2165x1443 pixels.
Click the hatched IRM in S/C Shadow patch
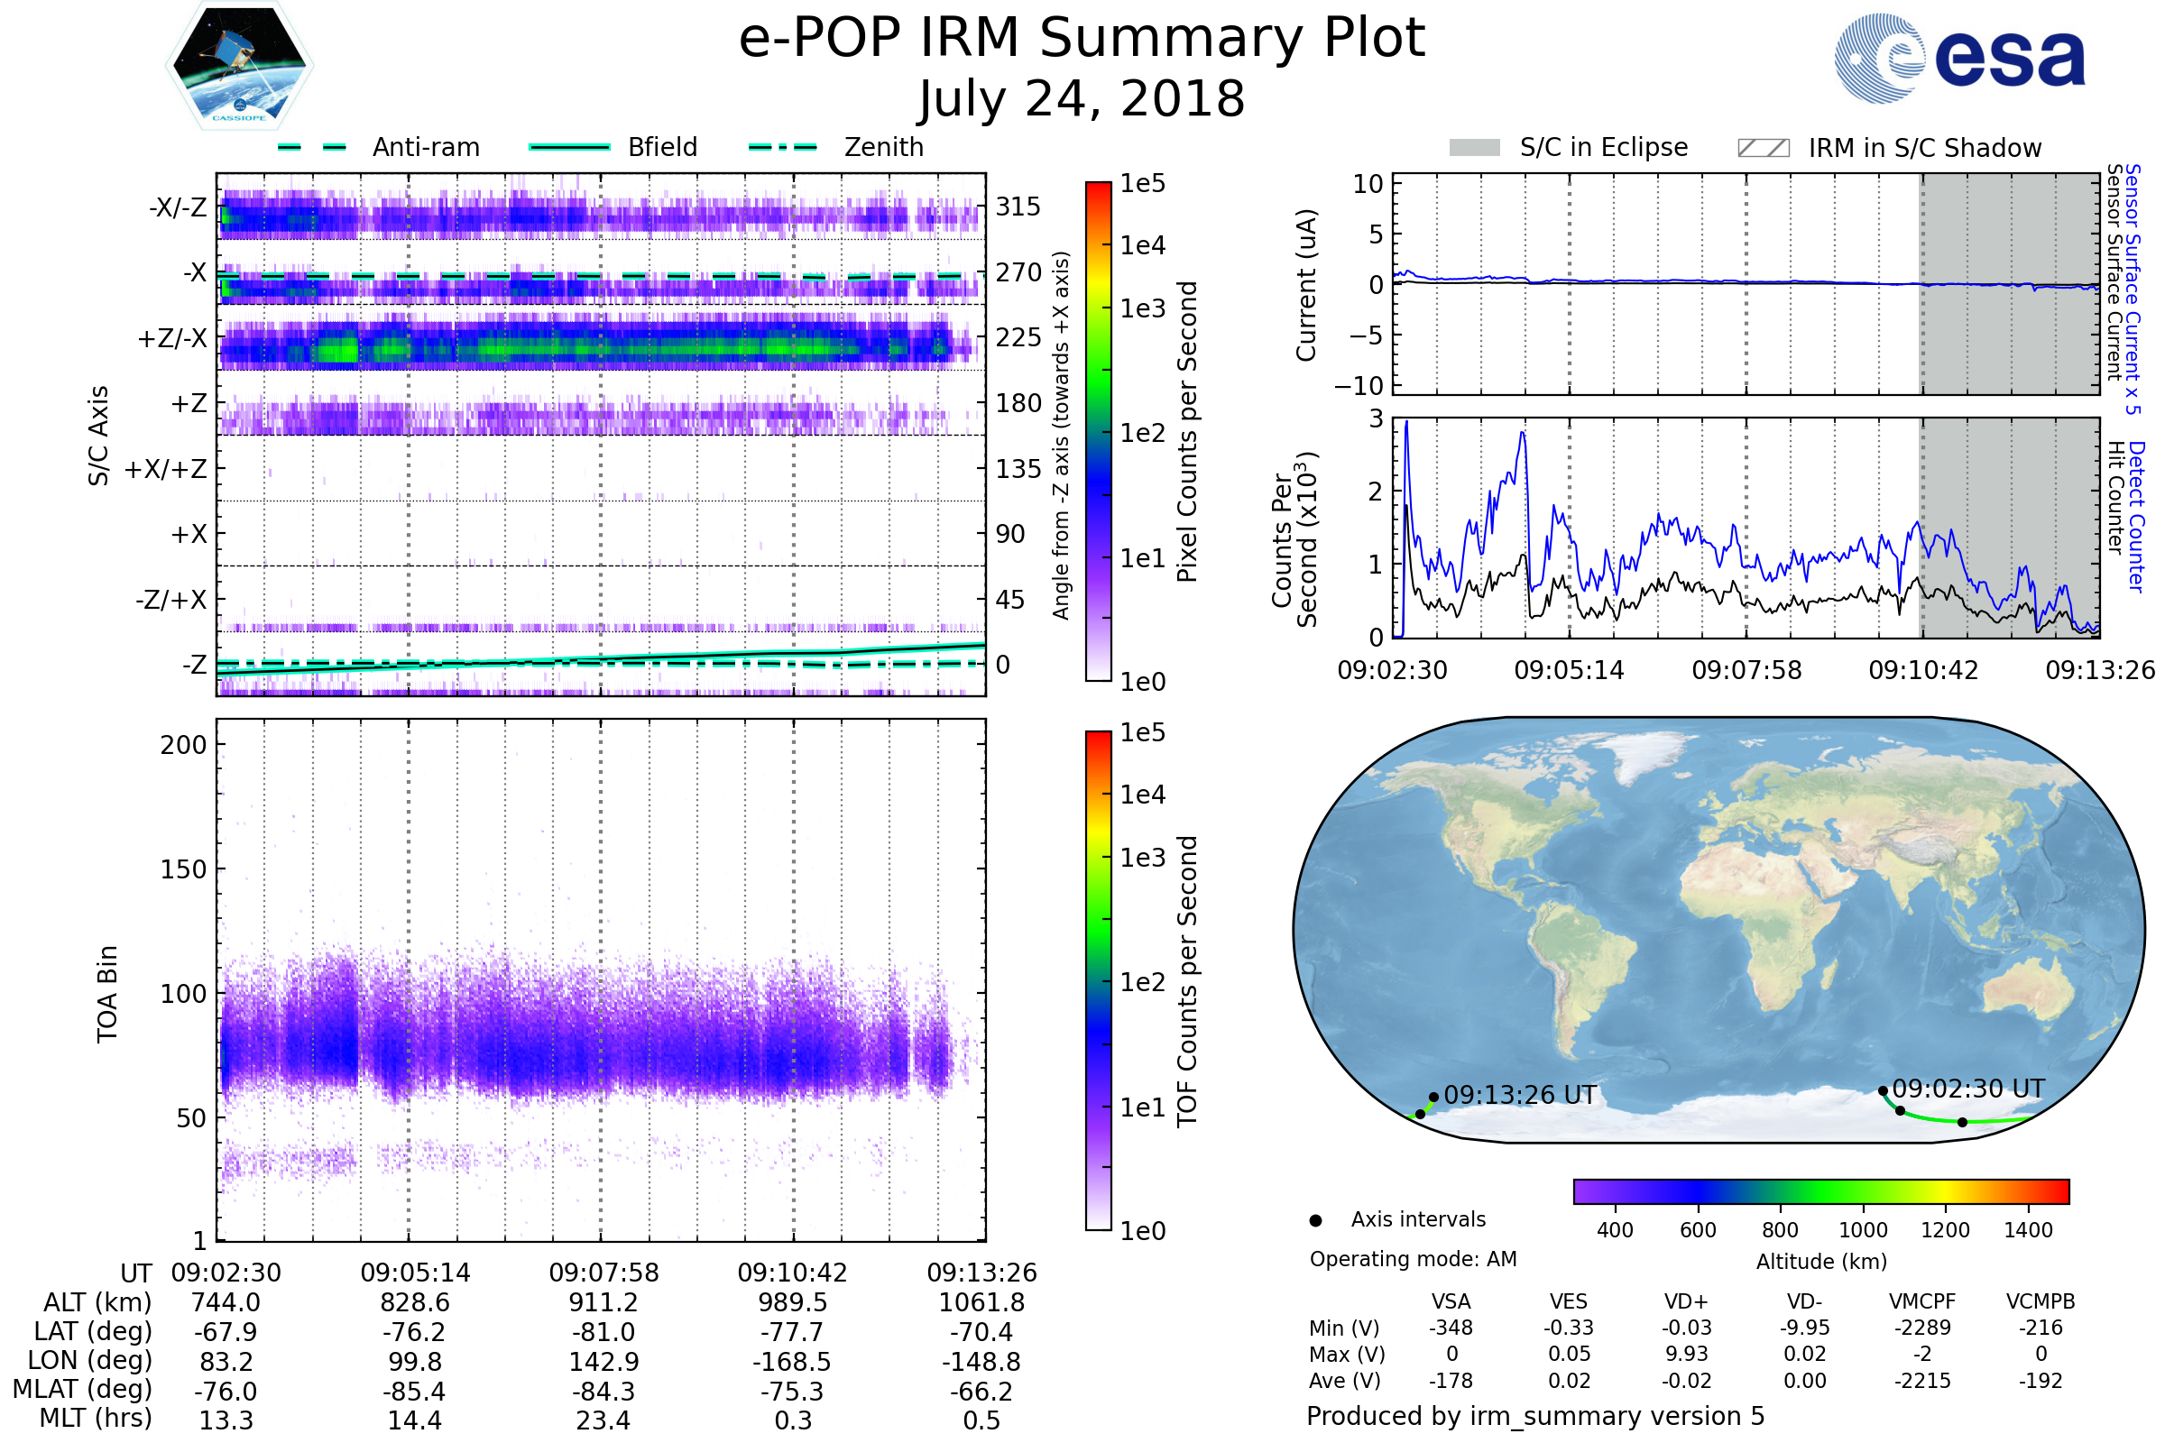(1763, 148)
